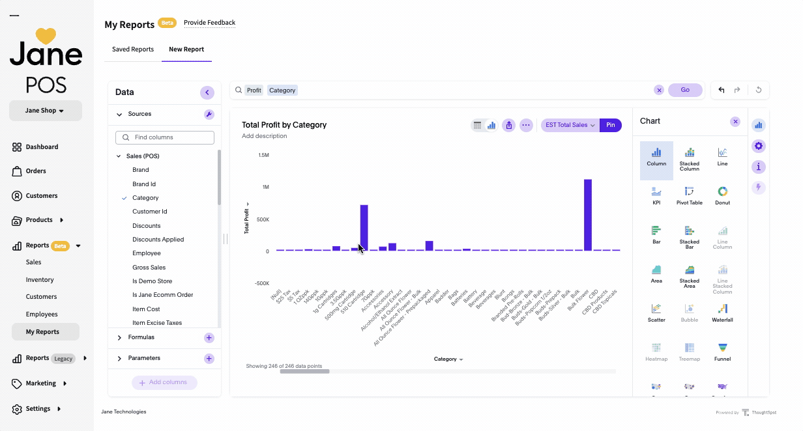Image resolution: width=803 pixels, height=431 pixels.
Task: Add a new parameter
Action: (209, 358)
